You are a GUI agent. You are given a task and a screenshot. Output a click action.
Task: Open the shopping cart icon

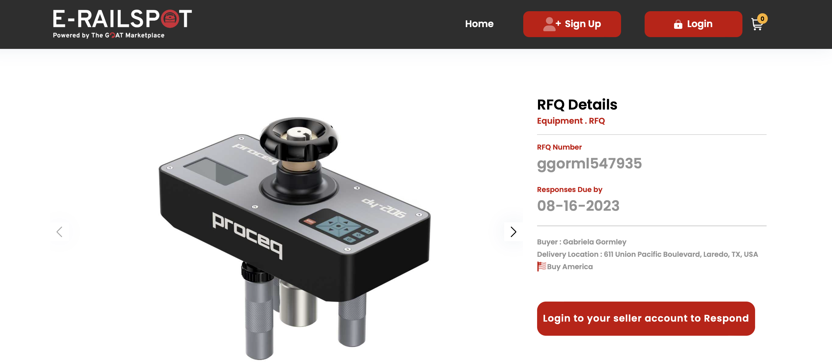coord(756,24)
